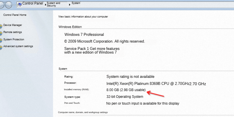This screenshot has height=117, width=234.
Task: Click the Microsoft copyright notice text
Action: pyautogui.click(x=105, y=41)
